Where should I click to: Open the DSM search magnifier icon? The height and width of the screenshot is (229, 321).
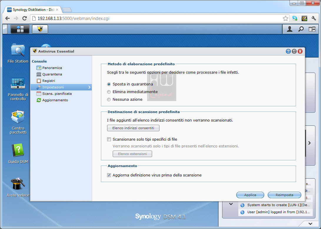click(301, 29)
